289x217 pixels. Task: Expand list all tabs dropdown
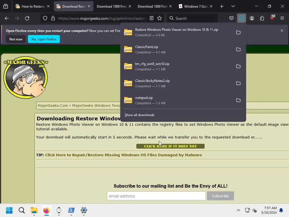(x=233, y=6)
